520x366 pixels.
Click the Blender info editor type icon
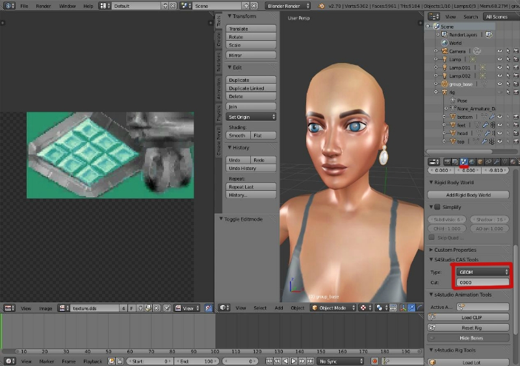[8, 6]
